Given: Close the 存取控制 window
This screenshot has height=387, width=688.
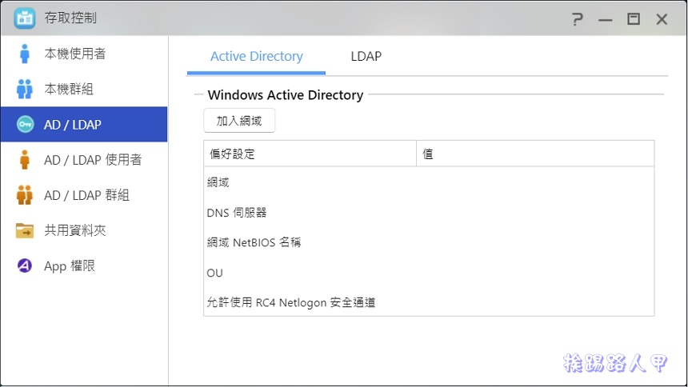Looking at the screenshot, I should (x=662, y=19).
